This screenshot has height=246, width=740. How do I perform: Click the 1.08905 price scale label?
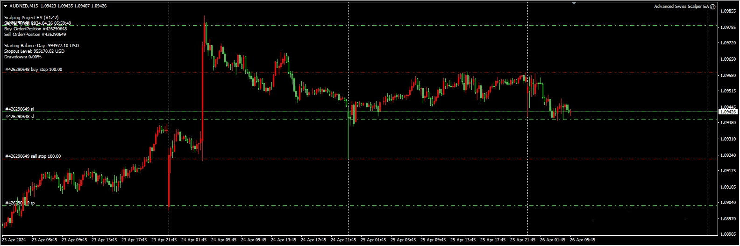[x=728, y=234]
